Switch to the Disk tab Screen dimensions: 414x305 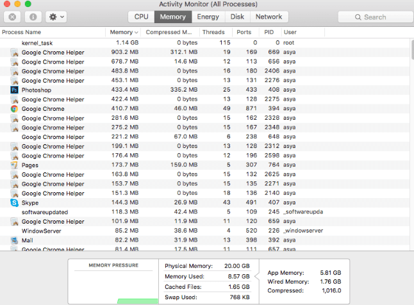[237, 17]
